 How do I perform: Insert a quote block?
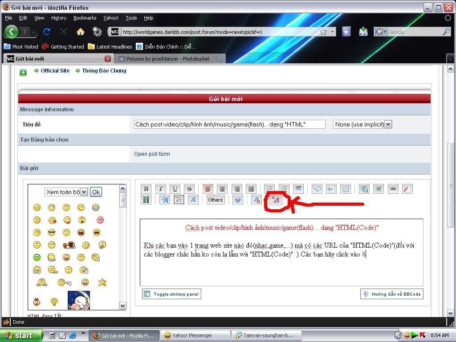317,189
